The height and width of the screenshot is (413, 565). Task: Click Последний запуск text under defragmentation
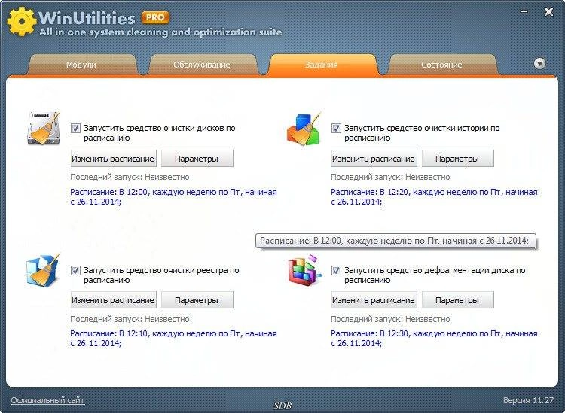click(390, 319)
